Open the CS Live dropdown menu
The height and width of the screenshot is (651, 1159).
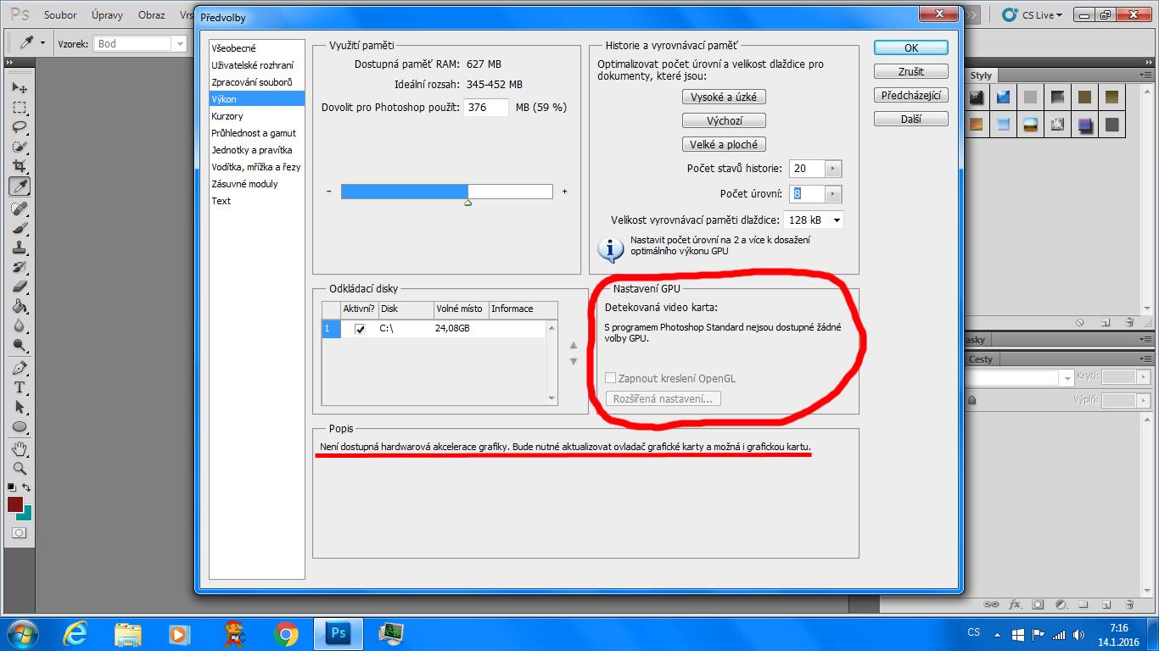click(1033, 14)
